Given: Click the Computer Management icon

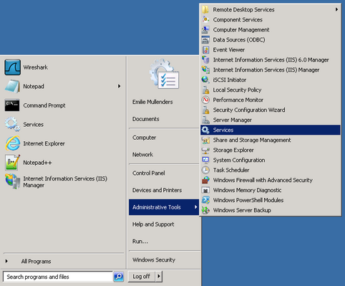Looking at the screenshot, I should pos(205,29).
